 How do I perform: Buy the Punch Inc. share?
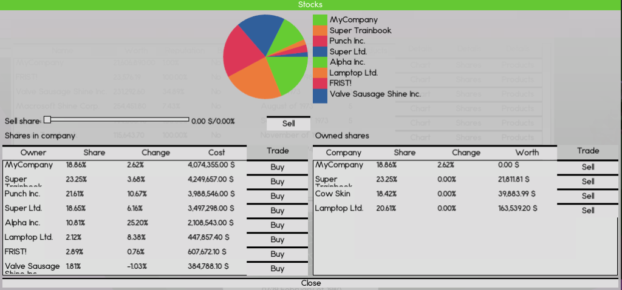[x=277, y=196]
